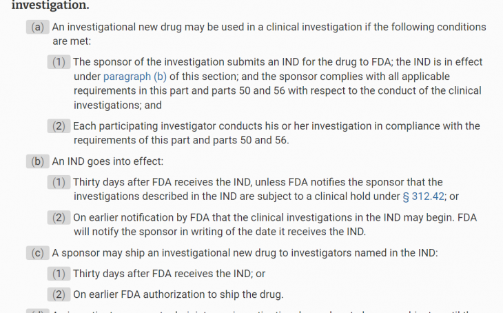Click the text 'investigations; and'
This screenshot has width=503, height=313.
pos(118,105)
